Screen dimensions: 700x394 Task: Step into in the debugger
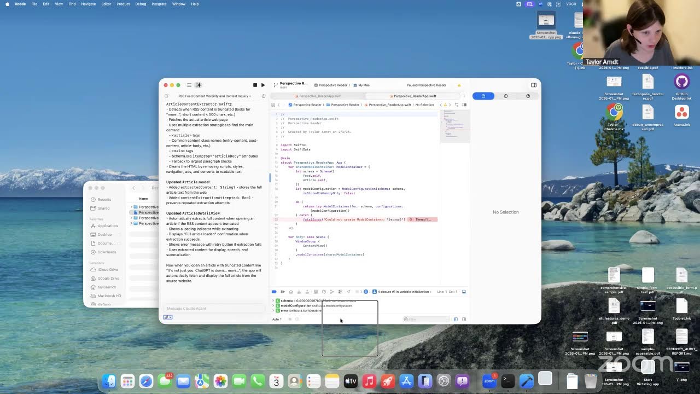[299, 292]
